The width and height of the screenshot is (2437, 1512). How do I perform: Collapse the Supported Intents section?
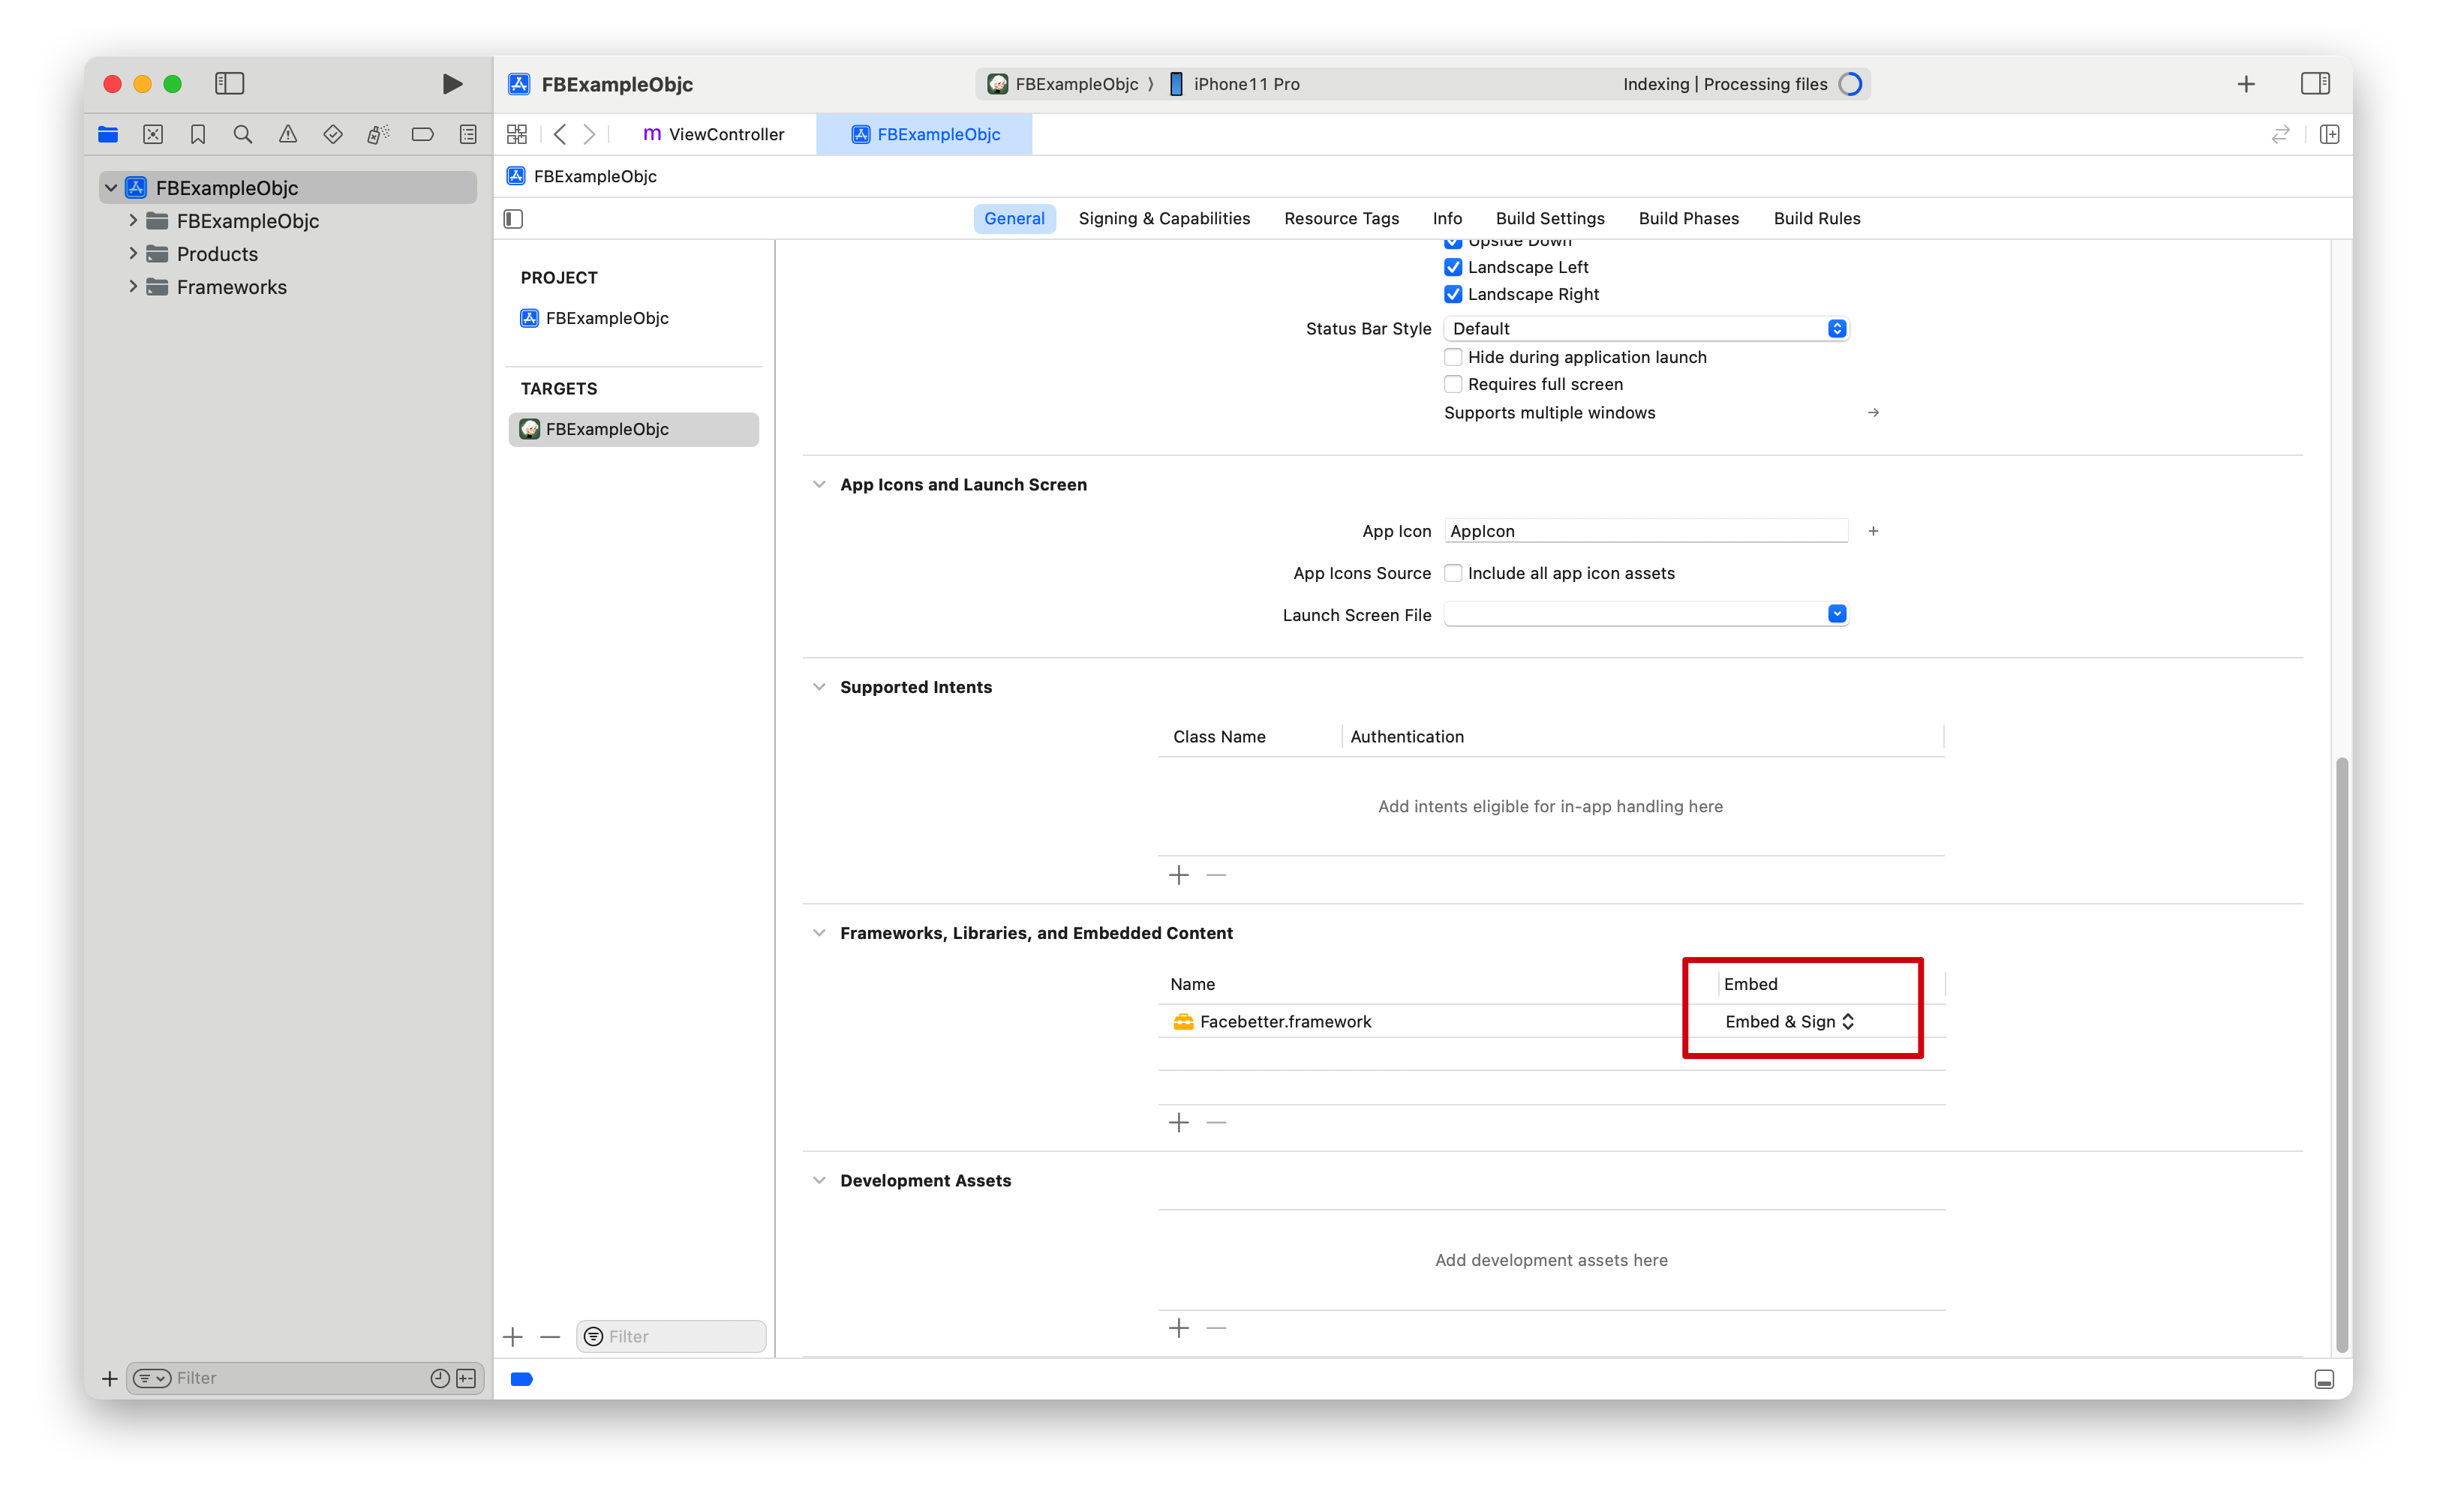(819, 686)
